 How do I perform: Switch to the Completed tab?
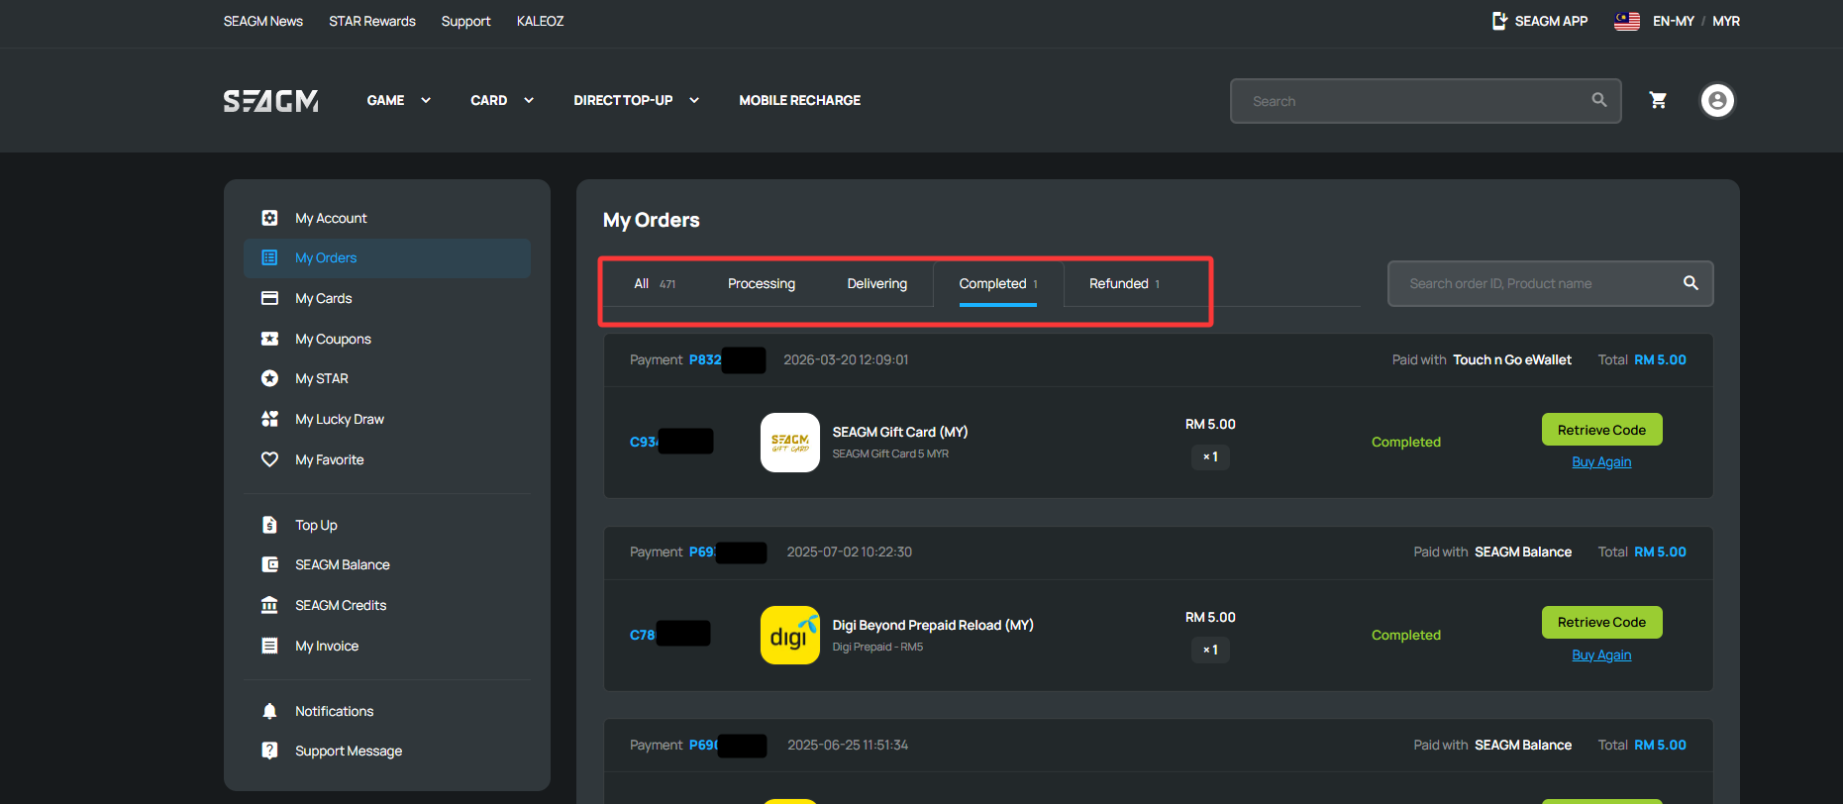(998, 283)
